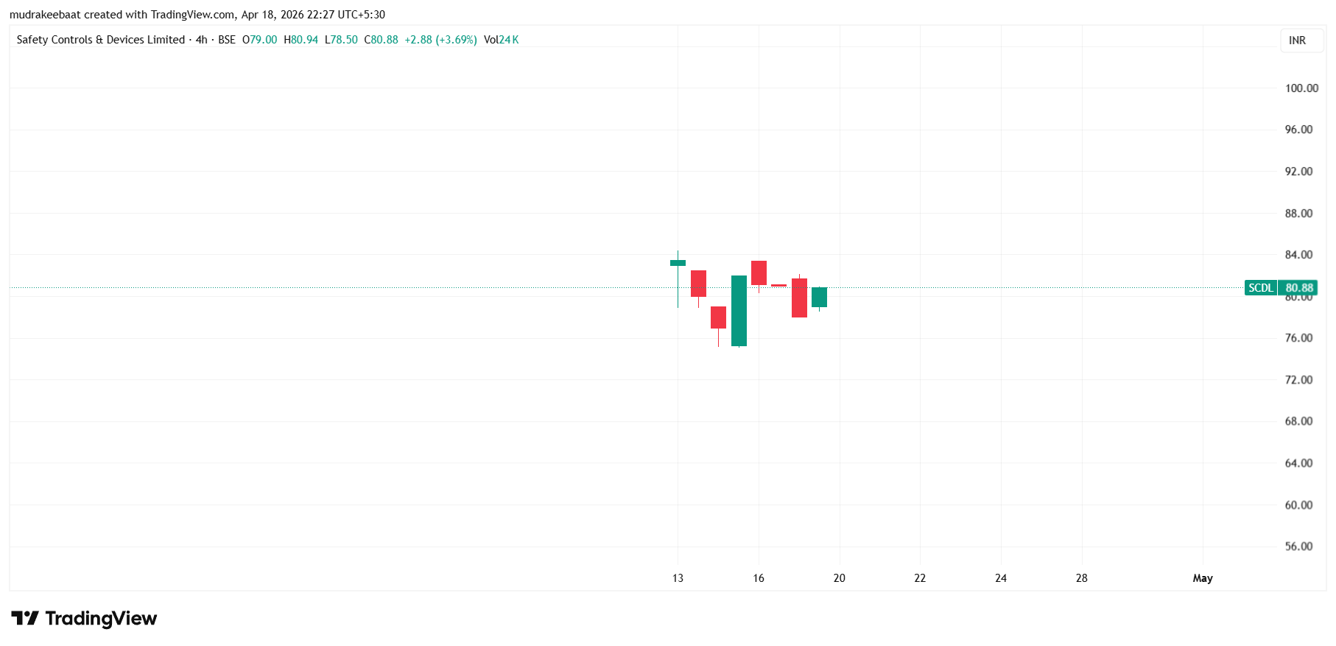Screen dimensions: 1336x646
Task: Click the TradingView wordmark text
Action: pyautogui.click(x=101, y=619)
